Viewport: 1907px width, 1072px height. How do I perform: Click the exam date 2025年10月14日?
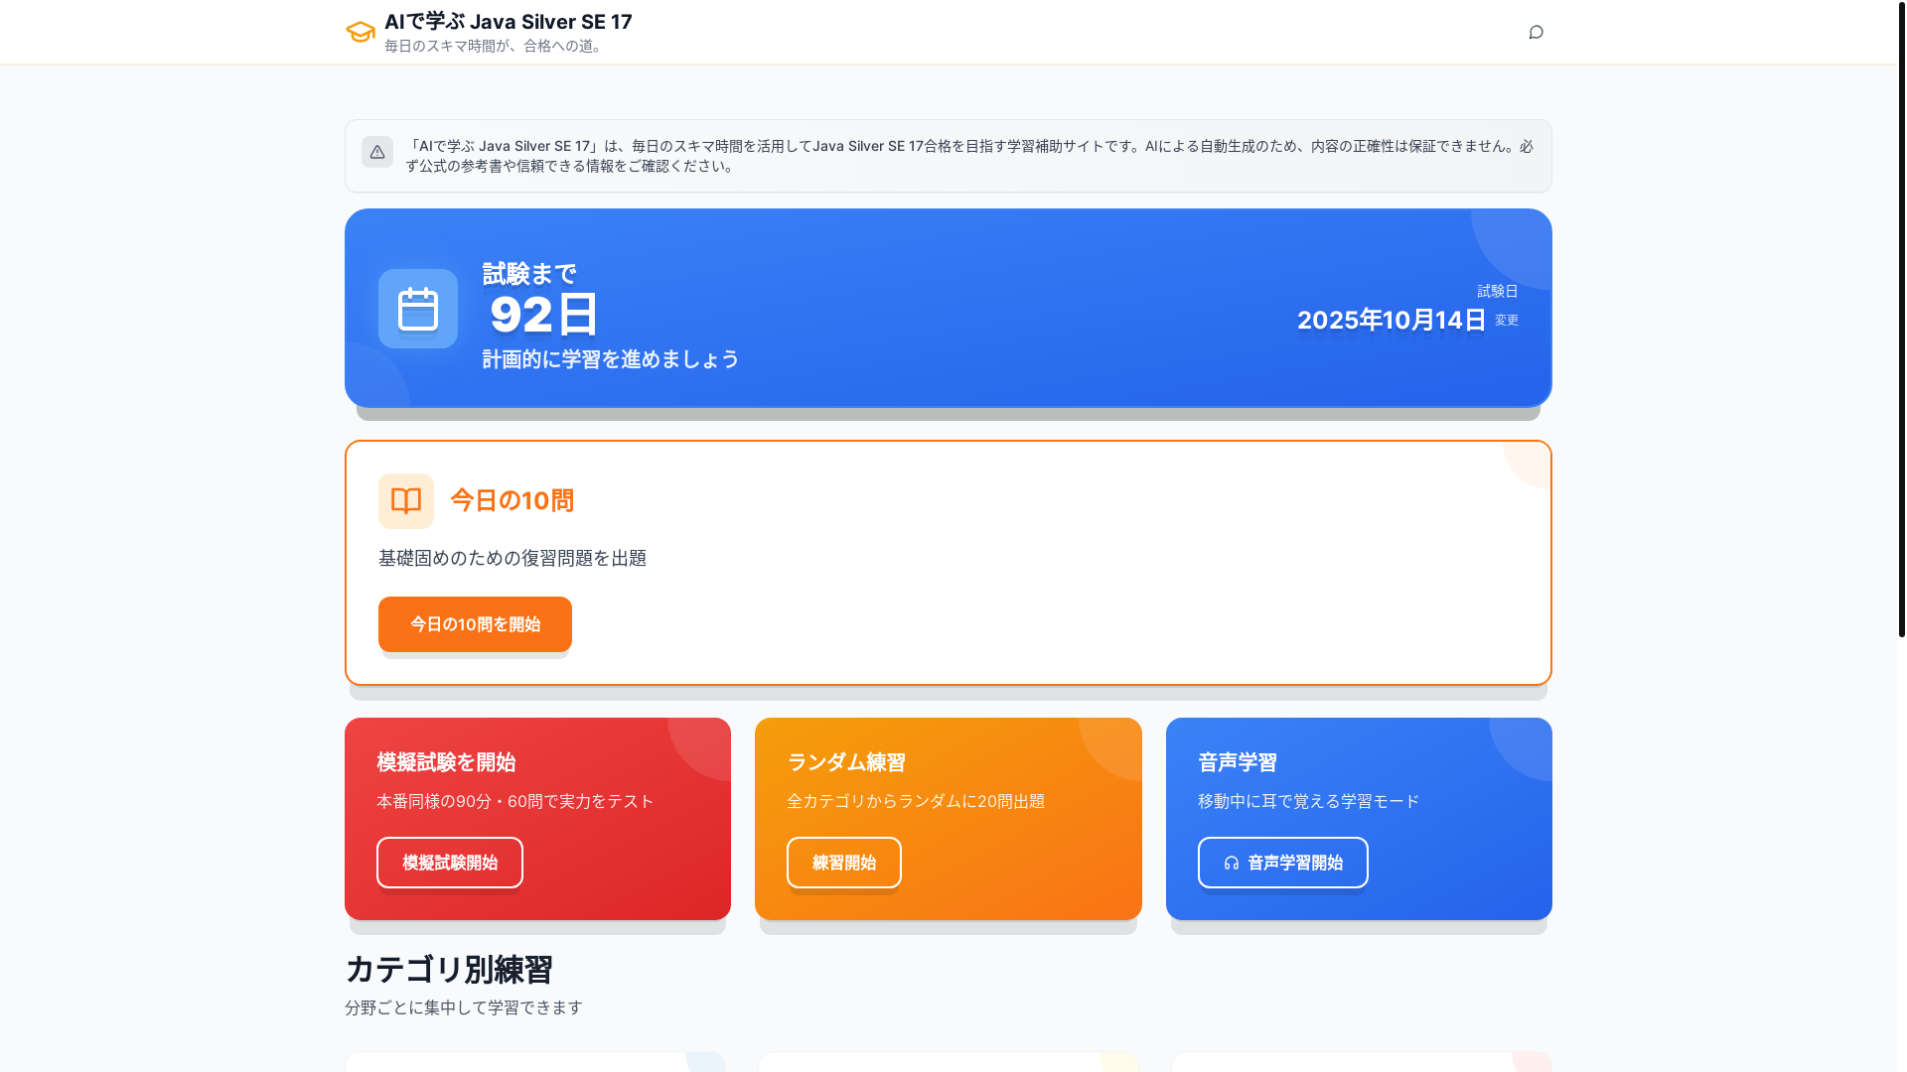[1392, 321]
